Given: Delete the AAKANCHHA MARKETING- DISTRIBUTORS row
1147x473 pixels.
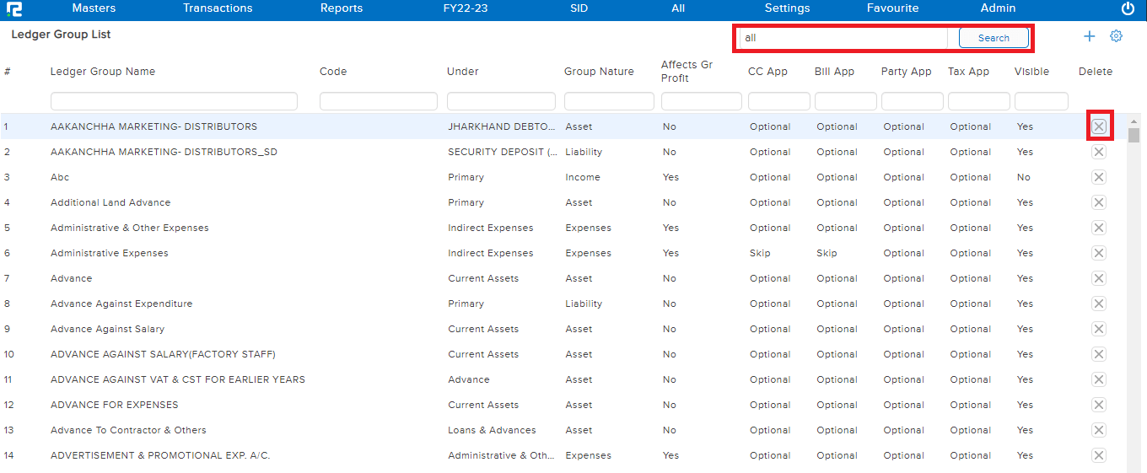Looking at the screenshot, I should click(x=1099, y=126).
